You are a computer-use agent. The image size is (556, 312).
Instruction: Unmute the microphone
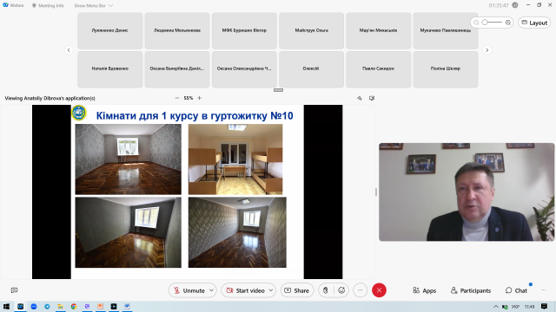(189, 290)
